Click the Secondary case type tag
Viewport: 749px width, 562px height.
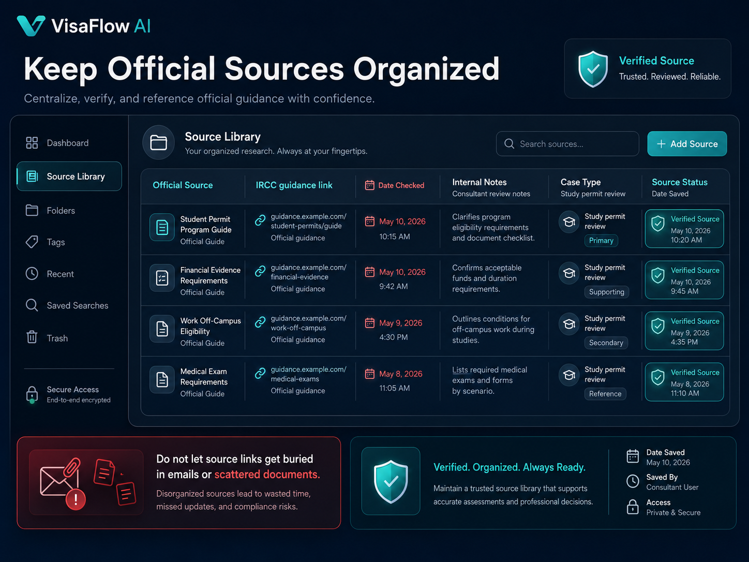pos(606,343)
